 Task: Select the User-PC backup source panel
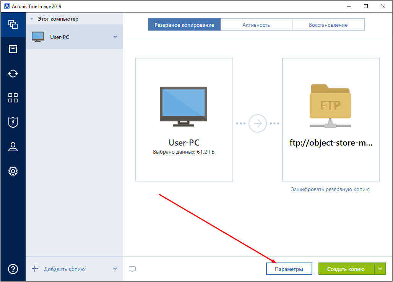coord(184,120)
